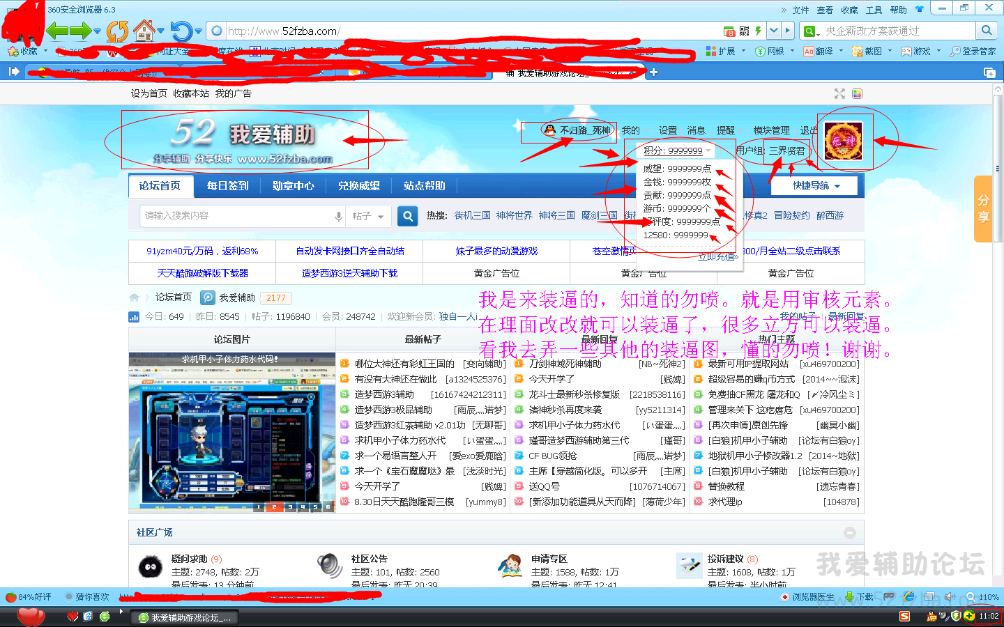The height and width of the screenshot is (627, 1004).
Task: Click the user avatar image
Action: coord(844,141)
